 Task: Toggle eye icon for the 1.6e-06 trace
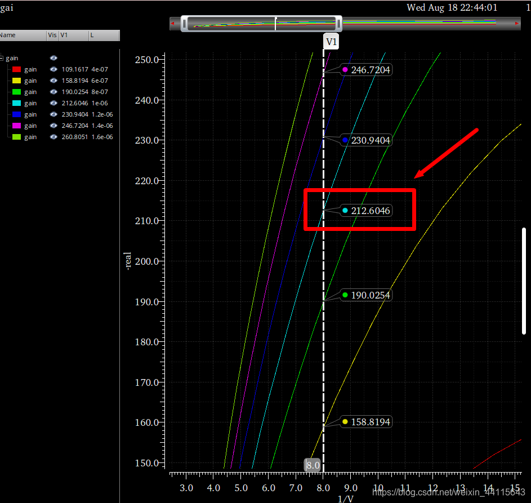(x=53, y=137)
